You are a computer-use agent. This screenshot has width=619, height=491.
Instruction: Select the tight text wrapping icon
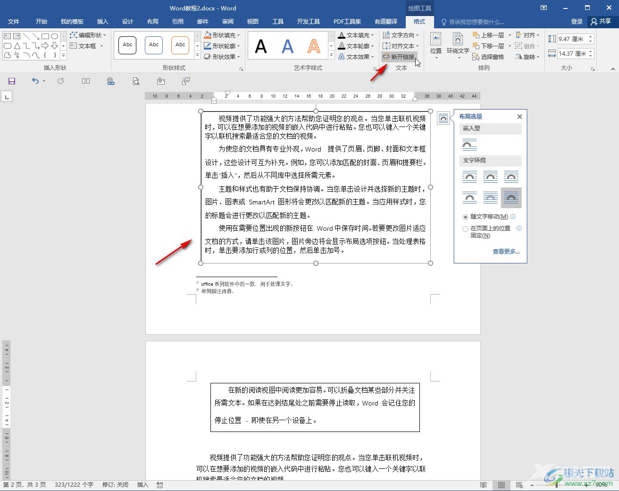click(490, 177)
